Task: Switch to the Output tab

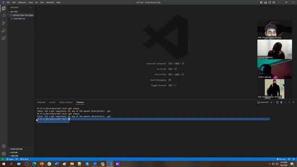Action: coord(52,103)
